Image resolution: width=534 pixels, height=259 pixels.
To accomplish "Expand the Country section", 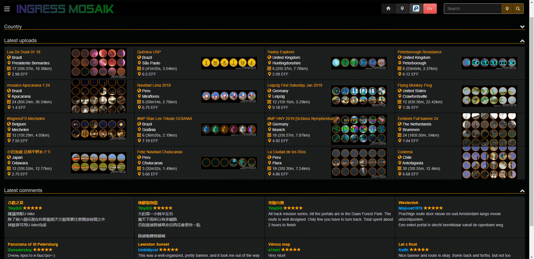I will coord(522,27).
